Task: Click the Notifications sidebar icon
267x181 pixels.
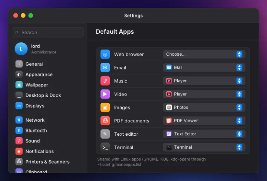Action: click(x=19, y=151)
